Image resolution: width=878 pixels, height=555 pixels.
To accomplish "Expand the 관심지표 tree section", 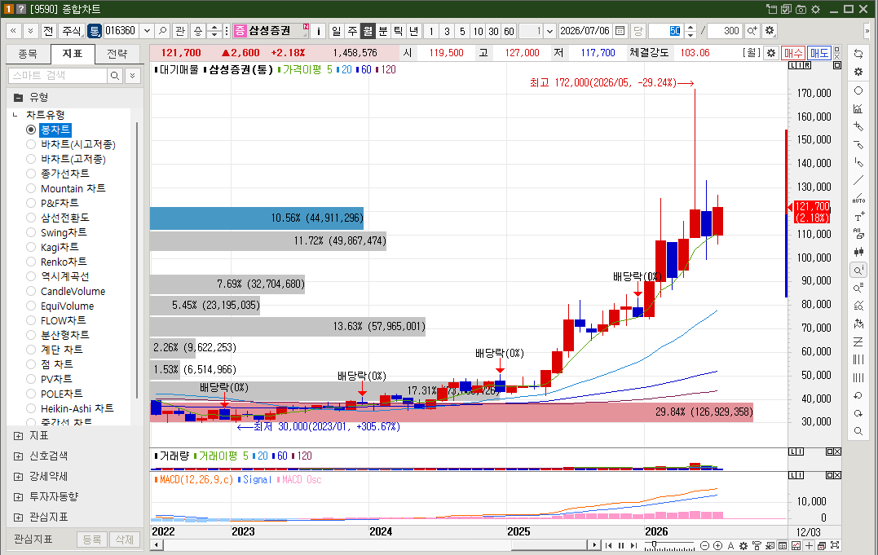I will point(19,517).
